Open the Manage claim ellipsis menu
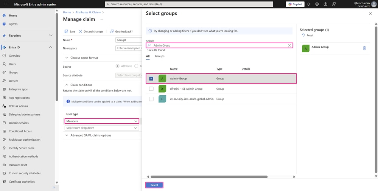 click(x=102, y=19)
